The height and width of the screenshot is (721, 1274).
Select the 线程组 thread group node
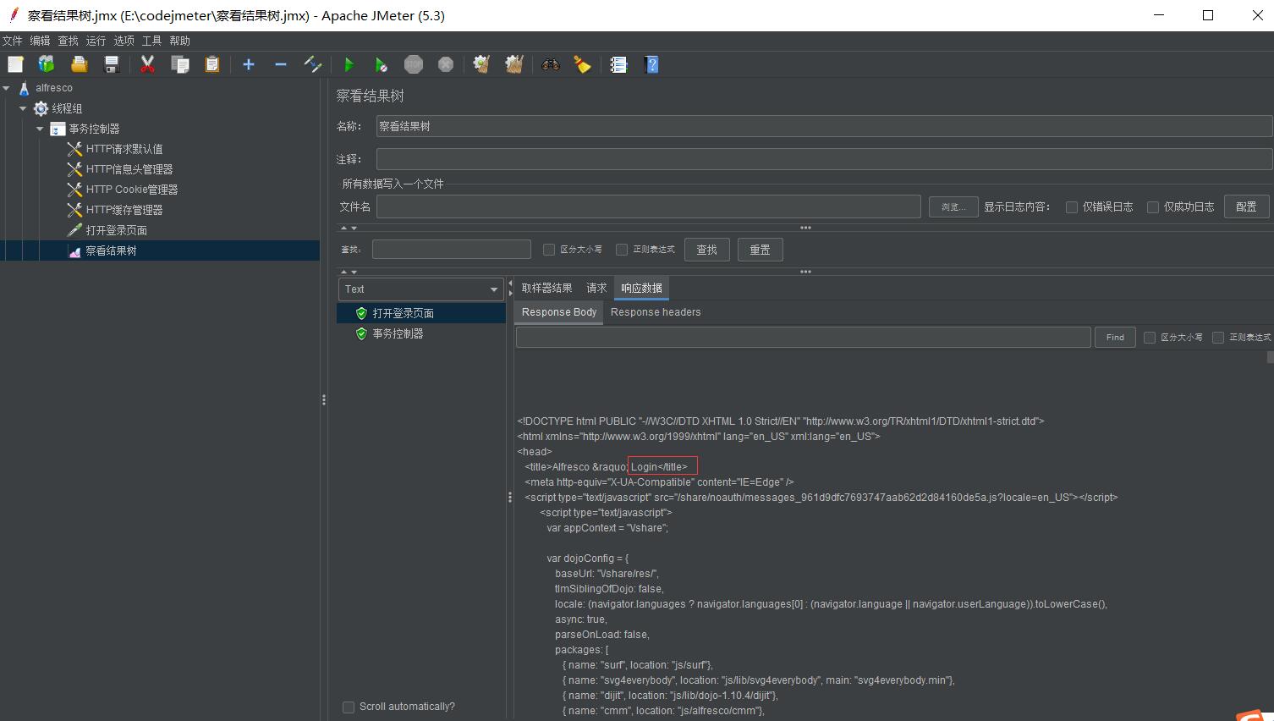(x=67, y=108)
